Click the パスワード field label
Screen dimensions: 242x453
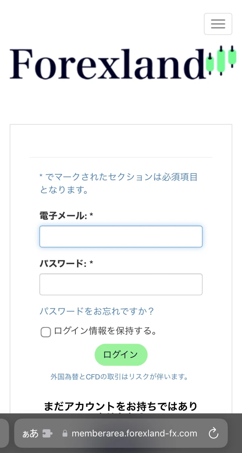pyautogui.click(x=66, y=264)
